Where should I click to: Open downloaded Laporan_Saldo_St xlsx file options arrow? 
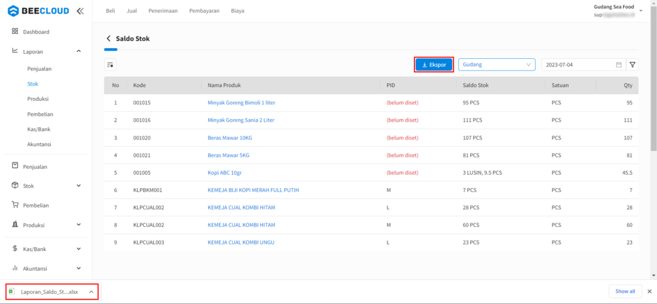point(90,292)
